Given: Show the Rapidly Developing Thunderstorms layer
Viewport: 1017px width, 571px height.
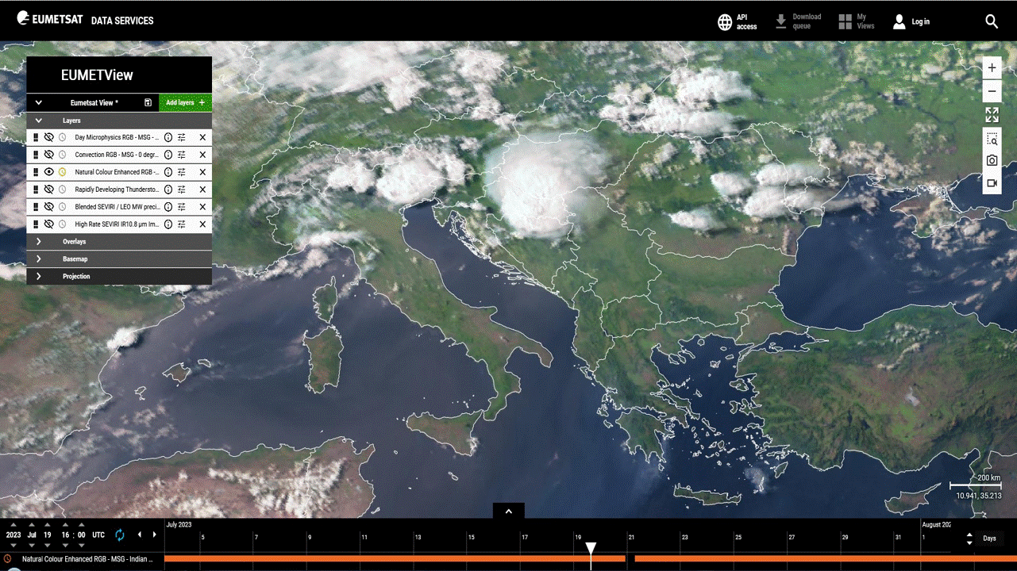Looking at the screenshot, I should coord(49,190).
